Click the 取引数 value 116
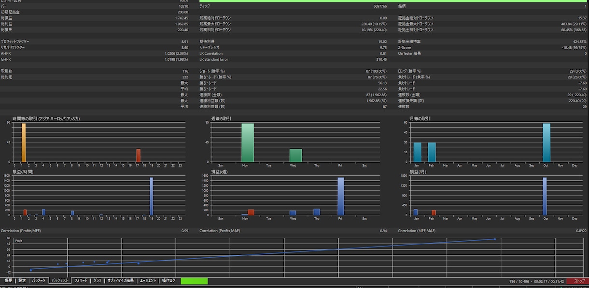Screen dimensions: 589x288 tap(185, 71)
